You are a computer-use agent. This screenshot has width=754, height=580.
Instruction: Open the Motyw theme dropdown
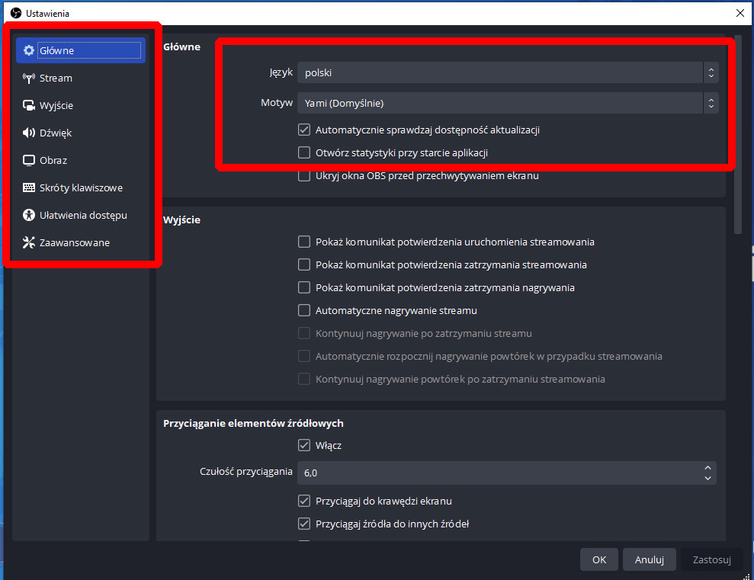(507, 103)
